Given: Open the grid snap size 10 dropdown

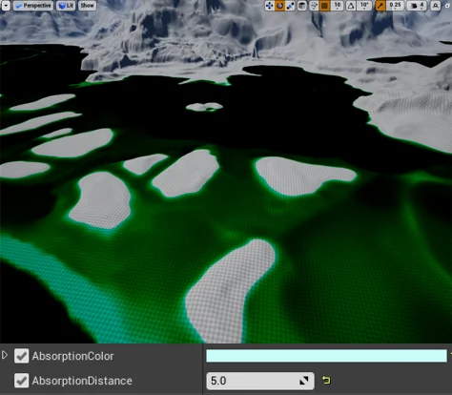Looking at the screenshot, I should point(338,6).
